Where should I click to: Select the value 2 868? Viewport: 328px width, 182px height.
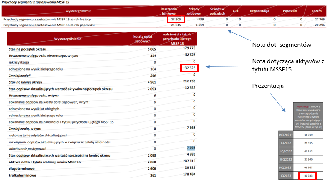pos(152,162)
